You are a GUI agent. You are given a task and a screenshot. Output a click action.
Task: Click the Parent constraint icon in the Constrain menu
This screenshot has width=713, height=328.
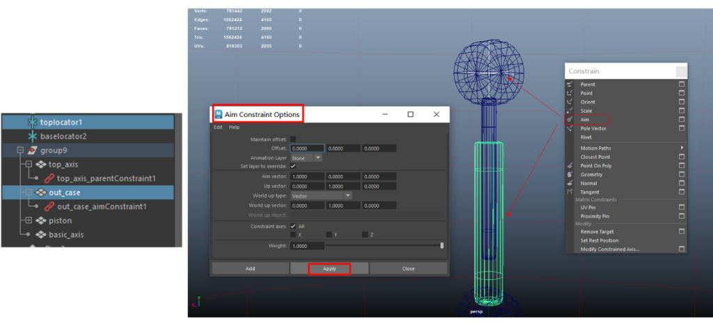coord(570,84)
